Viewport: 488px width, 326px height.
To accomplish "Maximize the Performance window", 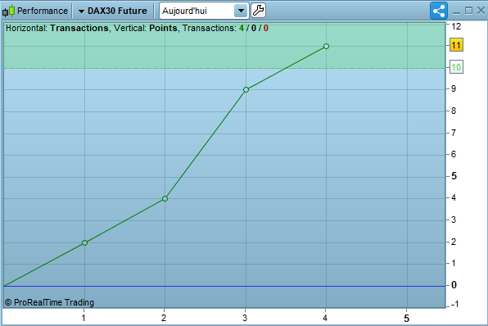I will click(468, 11).
